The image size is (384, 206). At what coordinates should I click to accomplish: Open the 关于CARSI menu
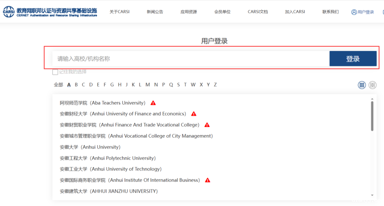(x=119, y=12)
